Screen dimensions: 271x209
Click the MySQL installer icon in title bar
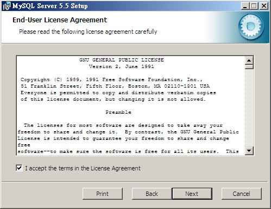click(x=6, y=6)
